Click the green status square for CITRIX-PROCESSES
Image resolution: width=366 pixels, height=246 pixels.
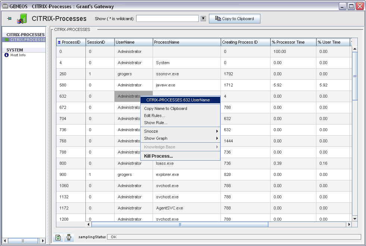pyautogui.click(x=7, y=40)
